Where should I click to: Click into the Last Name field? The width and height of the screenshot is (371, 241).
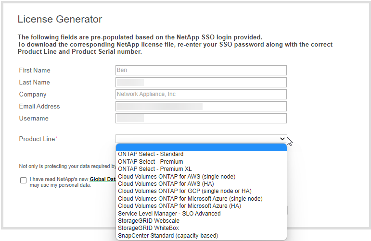[x=201, y=83]
